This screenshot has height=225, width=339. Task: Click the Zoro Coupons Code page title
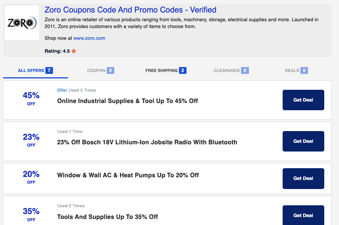pyautogui.click(x=130, y=9)
